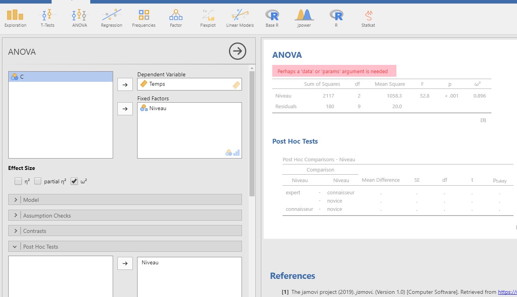
Task: Click the F value 52.8
Action: 425,96
